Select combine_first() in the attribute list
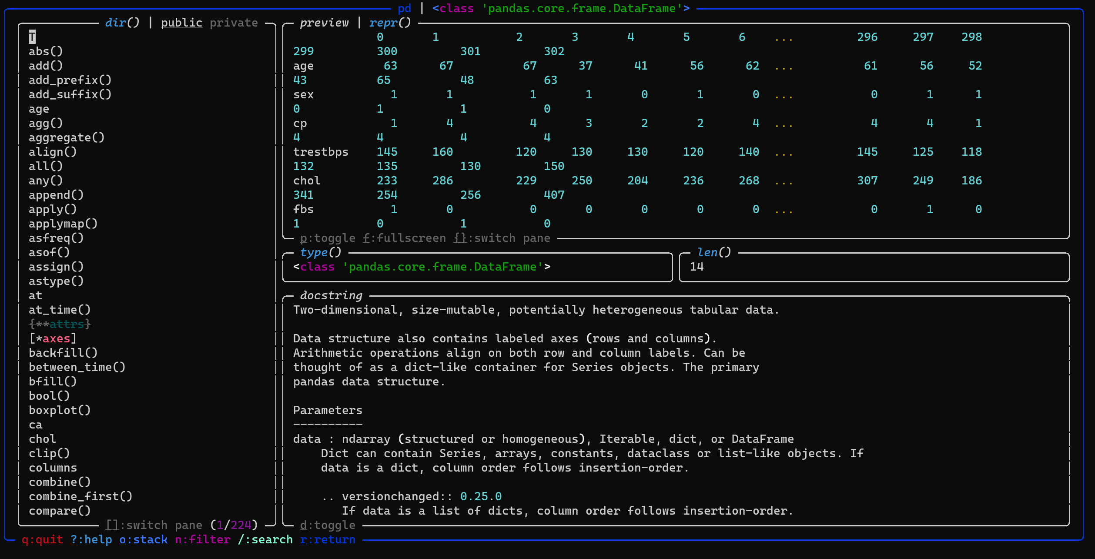 80,496
